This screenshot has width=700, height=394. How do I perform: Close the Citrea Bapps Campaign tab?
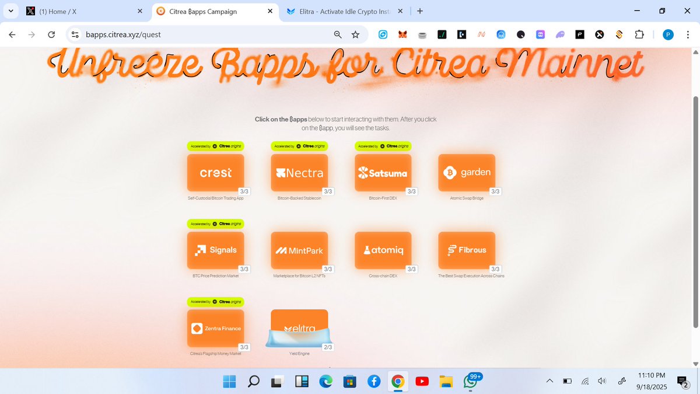pos(269,11)
